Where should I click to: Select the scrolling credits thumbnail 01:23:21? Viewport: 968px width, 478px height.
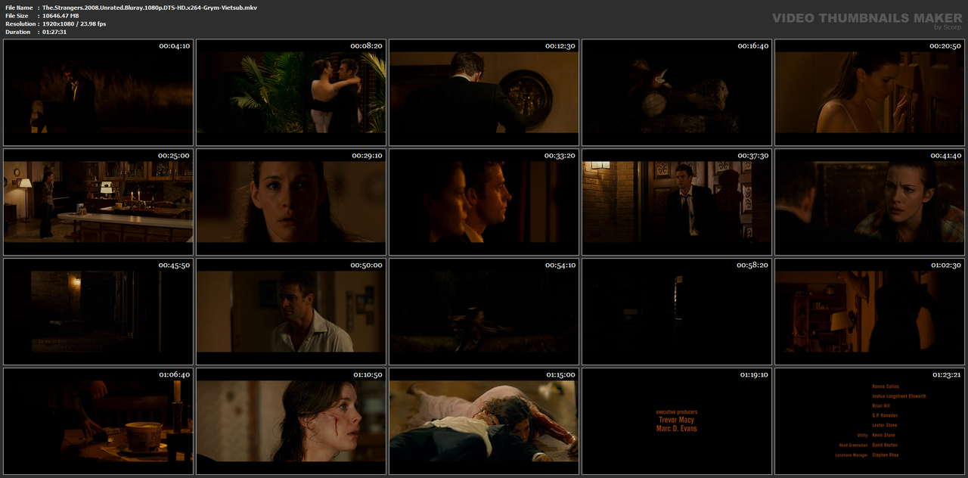[x=870, y=421]
